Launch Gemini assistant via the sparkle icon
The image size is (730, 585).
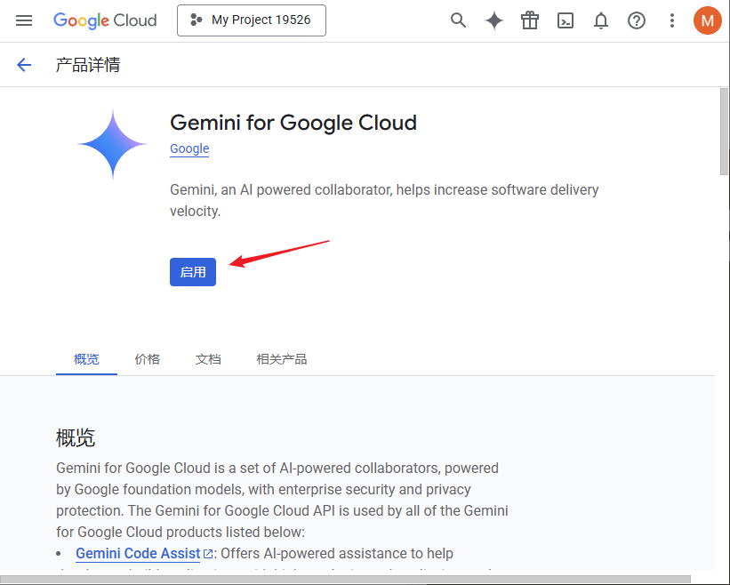pyautogui.click(x=493, y=20)
